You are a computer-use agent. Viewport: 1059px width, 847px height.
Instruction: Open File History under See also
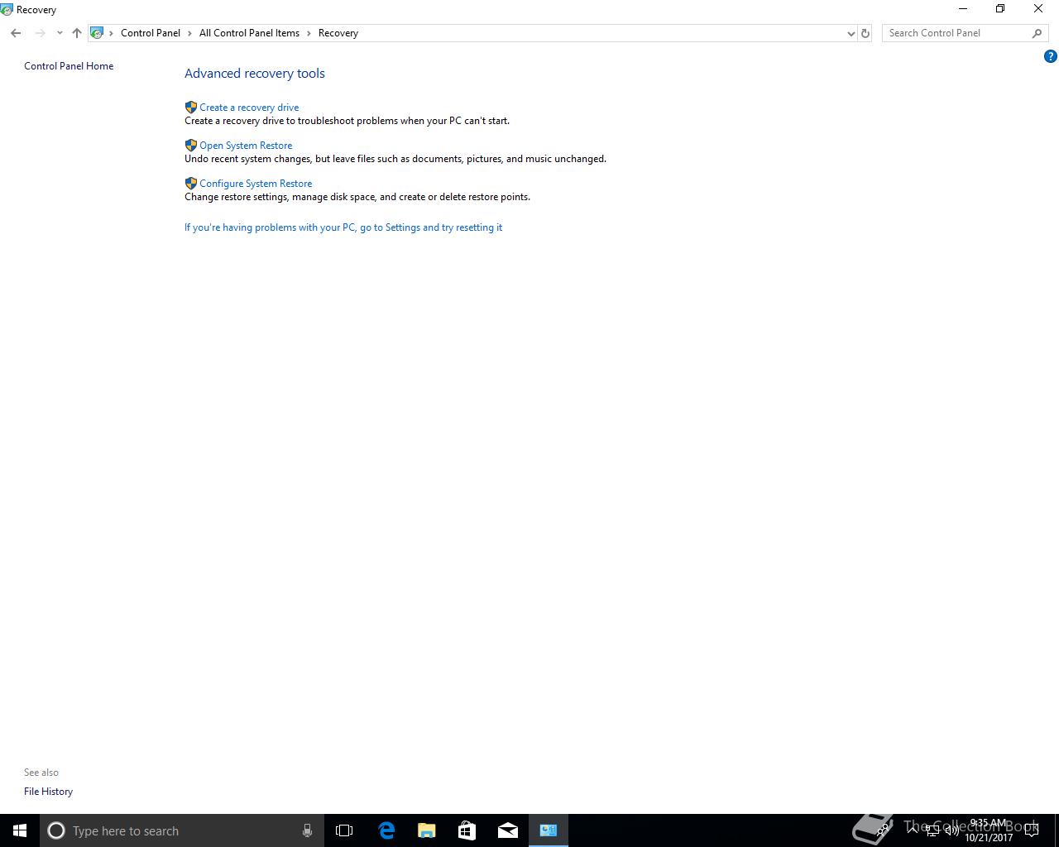[48, 792]
